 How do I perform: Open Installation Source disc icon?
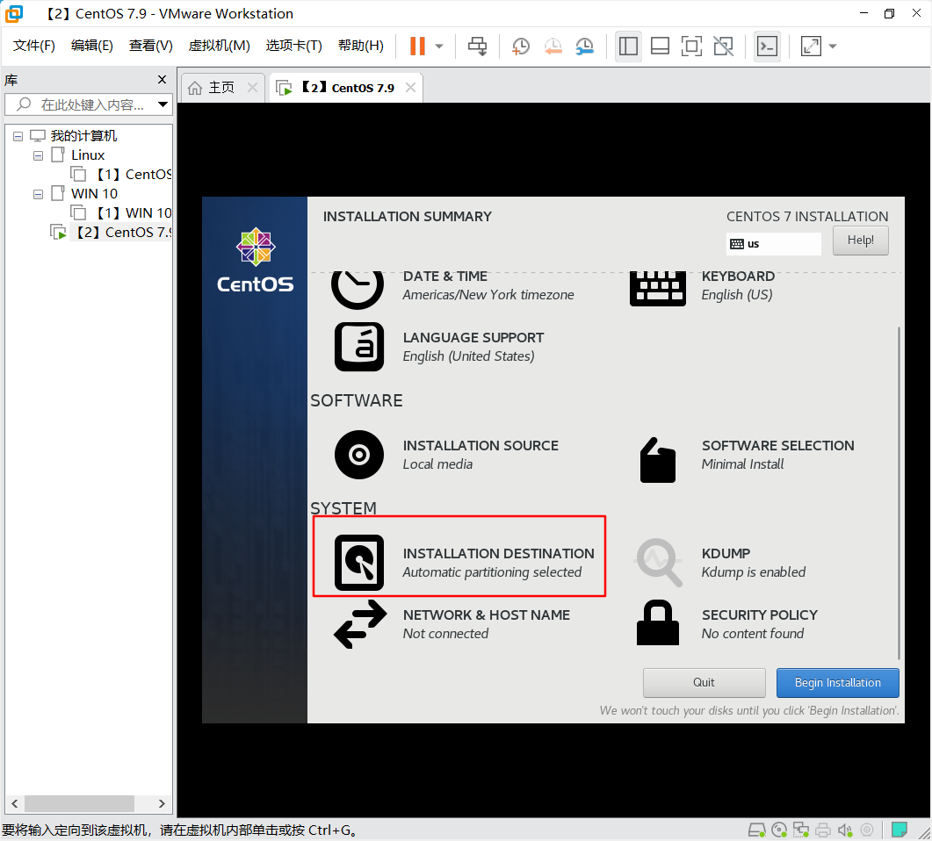359,455
